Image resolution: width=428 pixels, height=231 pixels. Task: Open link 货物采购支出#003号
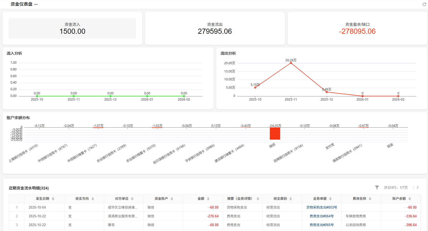click(322, 207)
